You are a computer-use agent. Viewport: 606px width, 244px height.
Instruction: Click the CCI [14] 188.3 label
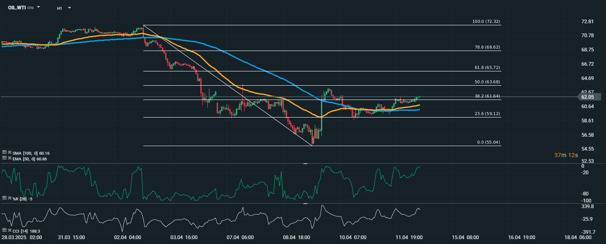point(25,231)
